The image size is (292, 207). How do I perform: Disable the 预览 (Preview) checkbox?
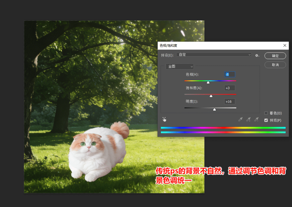point(265,120)
